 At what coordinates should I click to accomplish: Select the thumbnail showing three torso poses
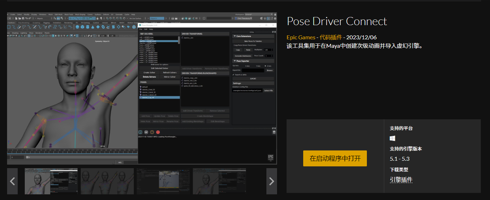107,181
